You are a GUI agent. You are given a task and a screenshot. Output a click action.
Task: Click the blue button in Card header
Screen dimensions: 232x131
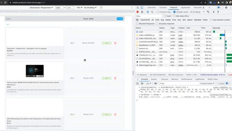click(120, 19)
